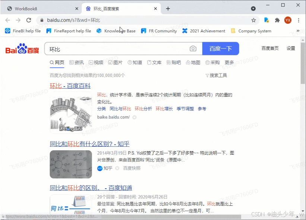The height and width of the screenshot is (220, 306).
Task: Click the padlock site info icon
Action: pyautogui.click(x=42, y=20)
